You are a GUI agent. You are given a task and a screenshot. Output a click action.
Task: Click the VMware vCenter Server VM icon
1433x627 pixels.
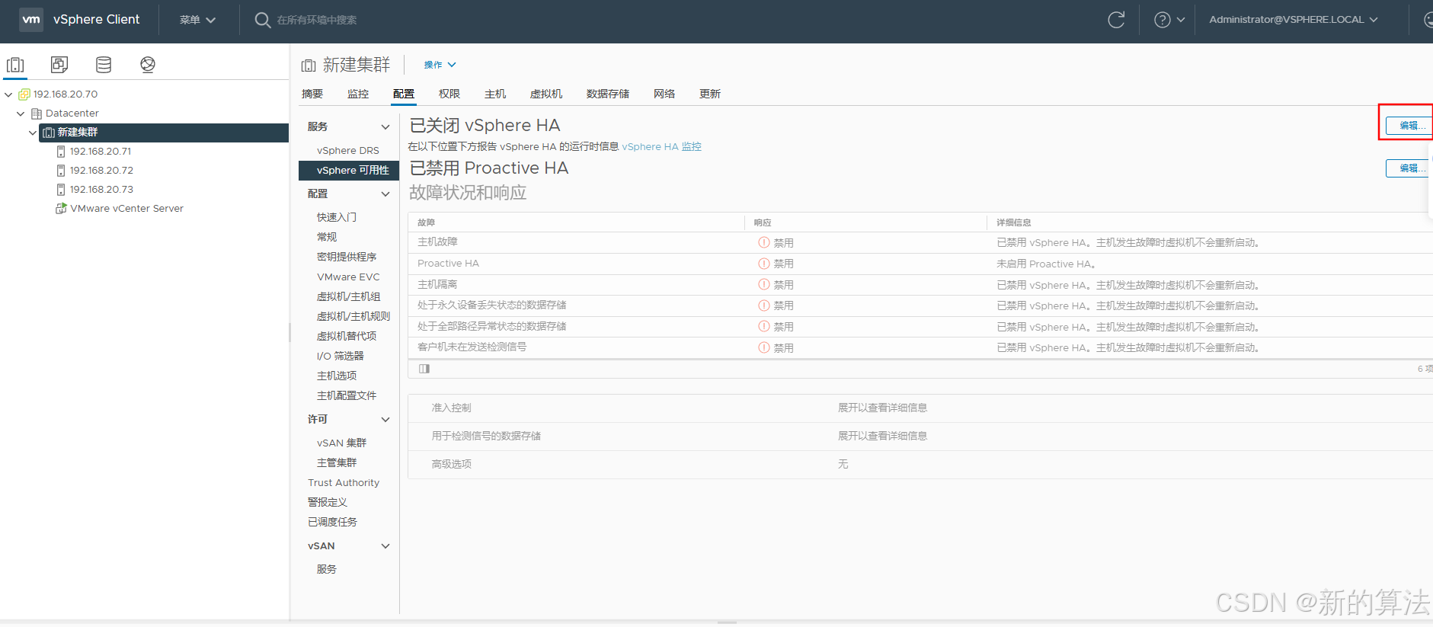61,209
